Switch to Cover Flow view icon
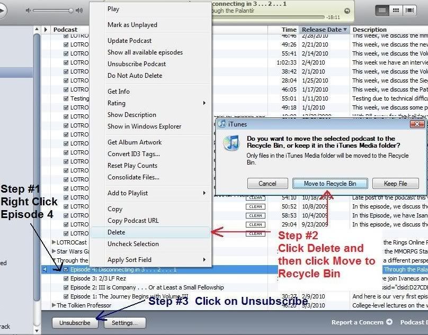428x335 pixels. pos(409,10)
